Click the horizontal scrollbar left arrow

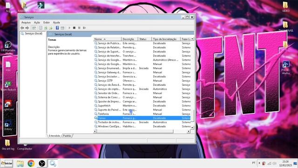click(x=95, y=131)
